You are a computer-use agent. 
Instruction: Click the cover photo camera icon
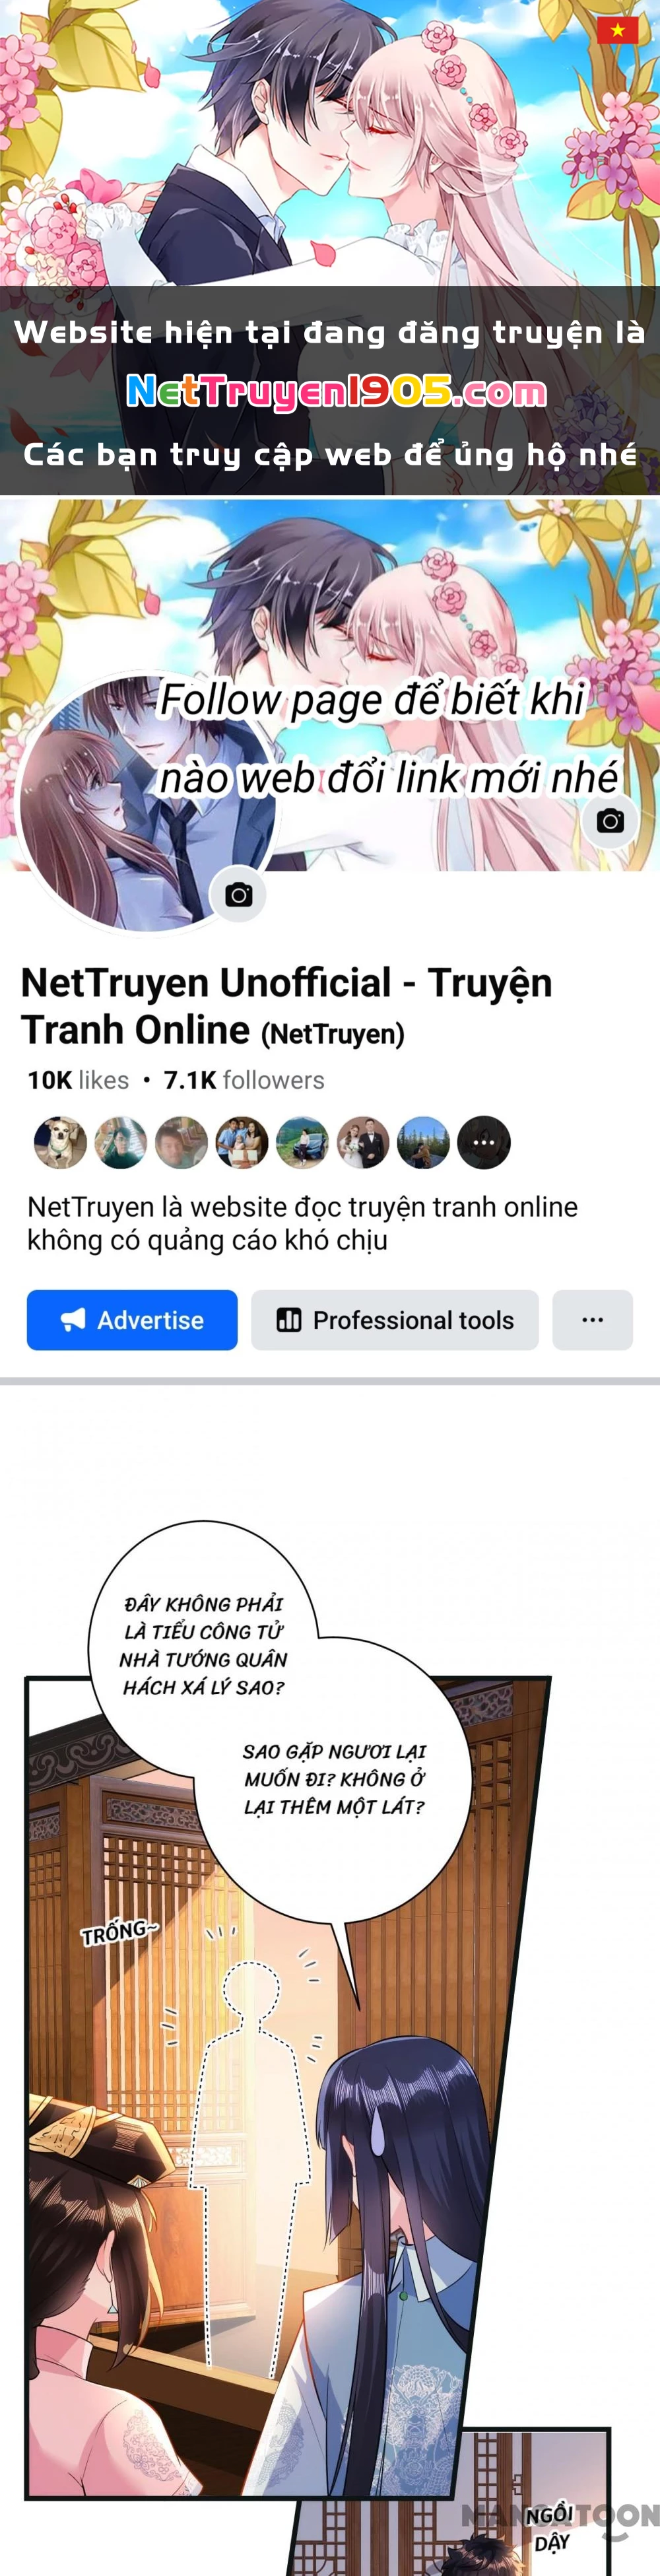click(610, 821)
